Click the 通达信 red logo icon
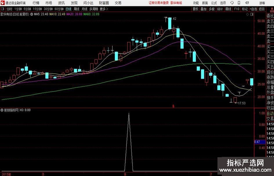The width and height of the screenshot is (274, 176). pyautogui.click(x=2, y=3)
